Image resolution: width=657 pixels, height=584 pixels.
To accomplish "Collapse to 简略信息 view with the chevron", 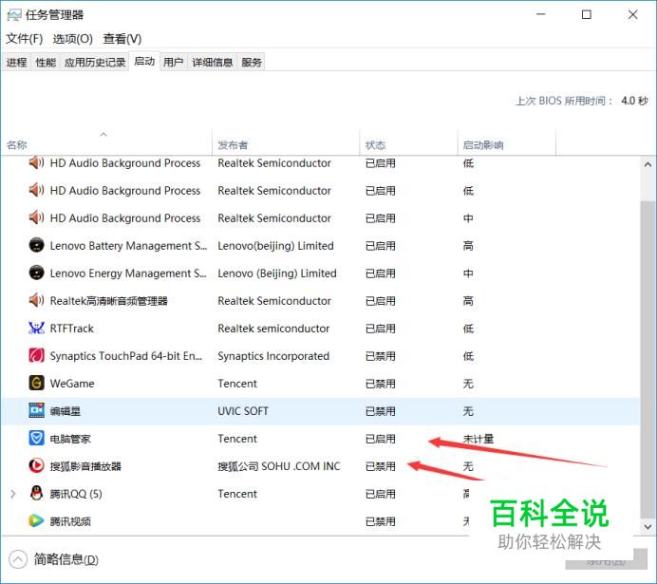I will coord(18,559).
